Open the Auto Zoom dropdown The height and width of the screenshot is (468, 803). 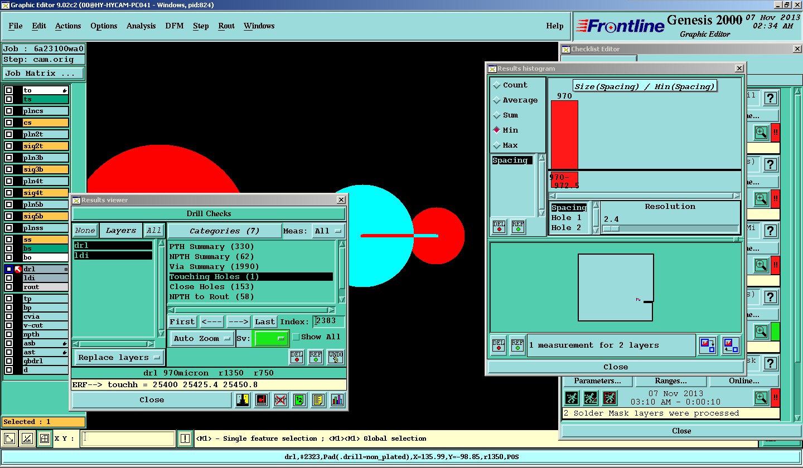pyautogui.click(x=202, y=338)
